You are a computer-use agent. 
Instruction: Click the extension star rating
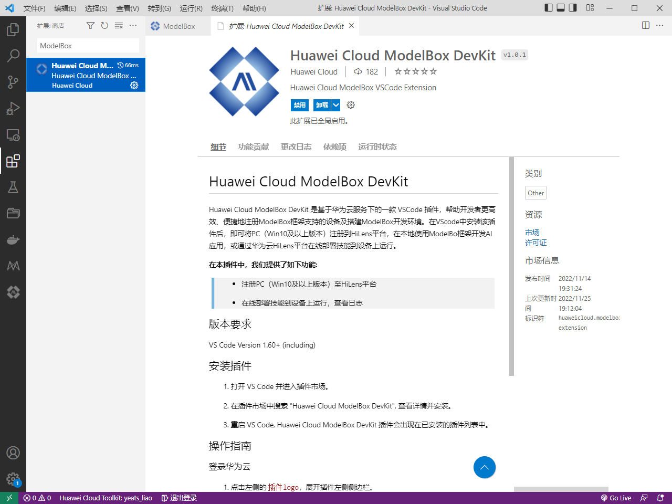coord(415,72)
